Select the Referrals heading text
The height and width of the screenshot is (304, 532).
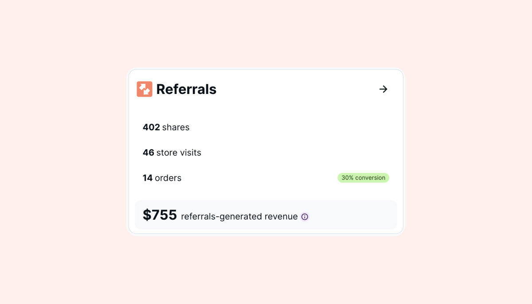click(186, 89)
